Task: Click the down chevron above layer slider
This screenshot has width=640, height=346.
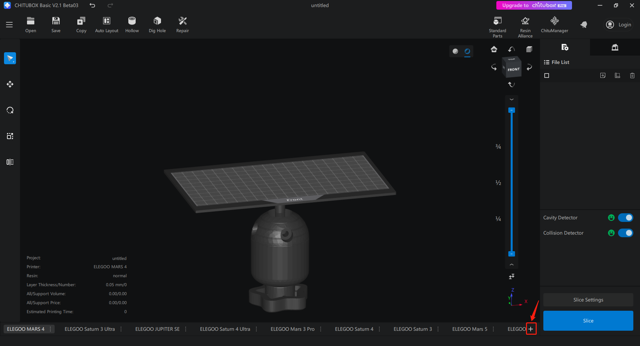Action: tap(512, 99)
